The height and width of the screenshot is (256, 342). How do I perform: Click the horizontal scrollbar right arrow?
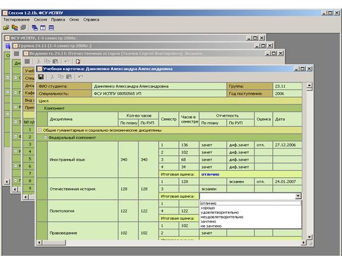tap(303, 242)
